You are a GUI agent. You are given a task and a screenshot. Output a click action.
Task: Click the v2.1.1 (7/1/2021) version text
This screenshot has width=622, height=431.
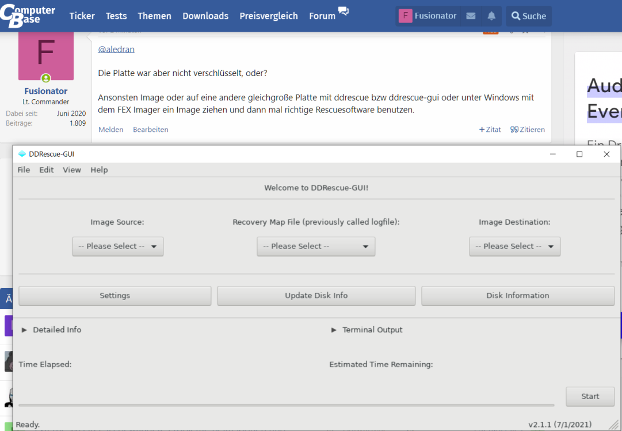[x=560, y=425]
